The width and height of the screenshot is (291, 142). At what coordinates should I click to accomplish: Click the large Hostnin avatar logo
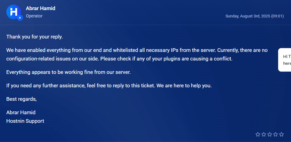click(14, 12)
